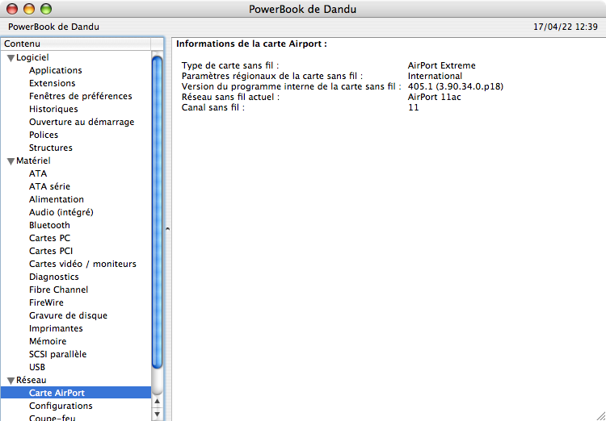Click the AirPort 11ac network name
The width and height of the screenshot is (606, 421).
435,97
